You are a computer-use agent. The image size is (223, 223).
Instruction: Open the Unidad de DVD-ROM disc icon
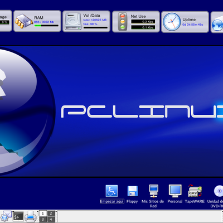[219, 191]
